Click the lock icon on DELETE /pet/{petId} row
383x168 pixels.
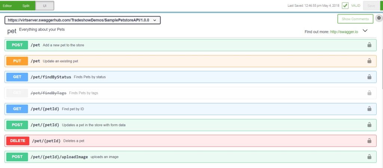369,141
